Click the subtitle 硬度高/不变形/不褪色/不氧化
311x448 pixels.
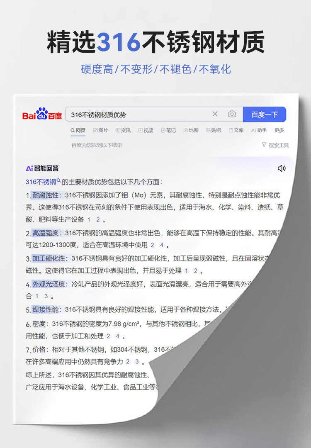click(x=155, y=69)
